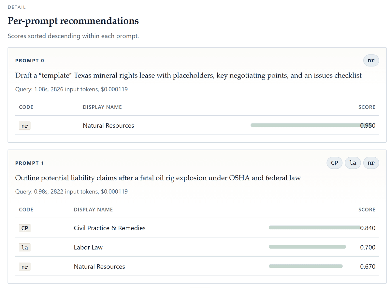The width and height of the screenshot is (391, 288).
Task: Select the nr code chip in Prompt 1 table
Action: (x=25, y=266)
